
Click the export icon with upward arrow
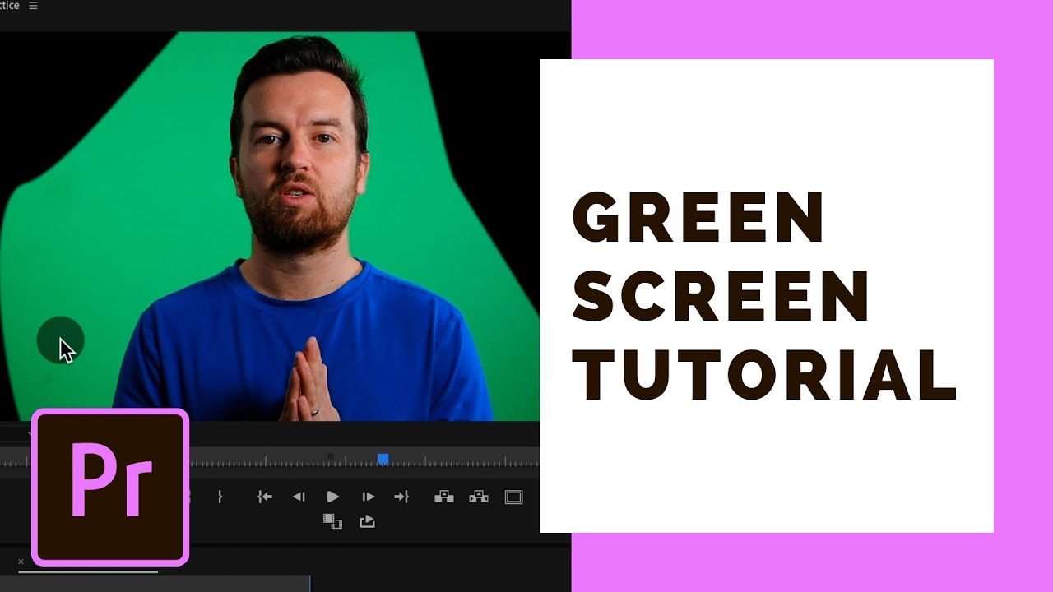pos(368,521)
